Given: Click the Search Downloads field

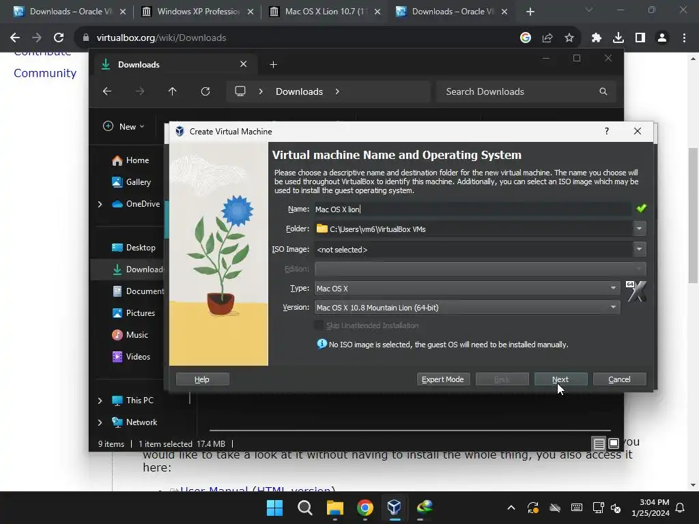Looking at the screenshot, I should click(x=526, y=91).
